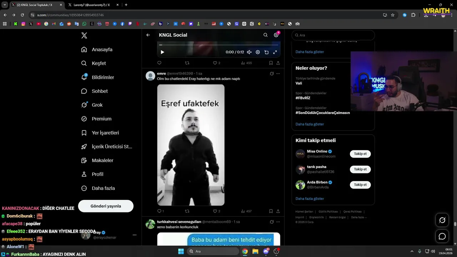Go back with the KNGL Social arrow

148,35
